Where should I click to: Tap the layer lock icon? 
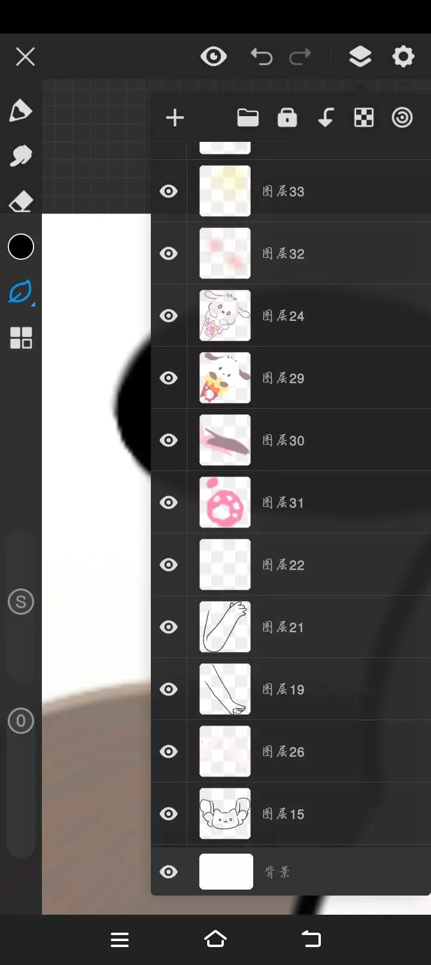tap(287, 117)
